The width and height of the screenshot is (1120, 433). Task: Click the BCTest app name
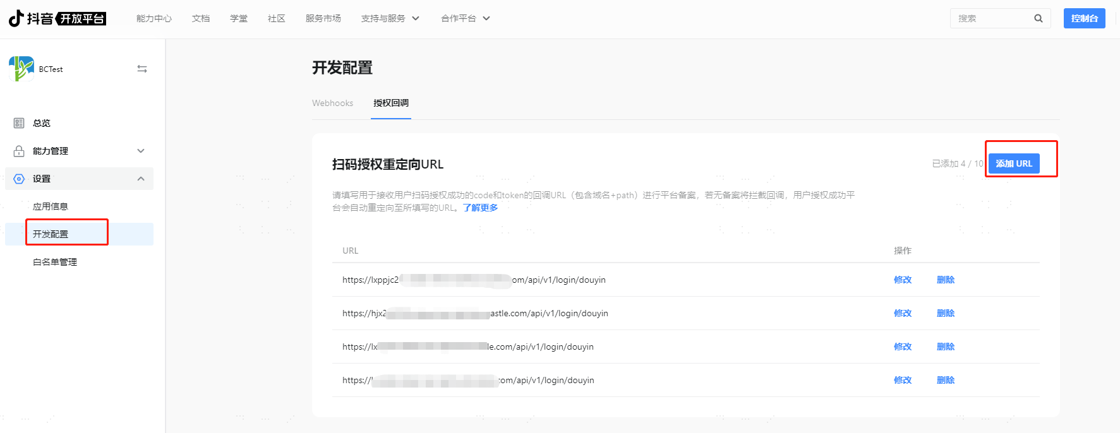51,69
